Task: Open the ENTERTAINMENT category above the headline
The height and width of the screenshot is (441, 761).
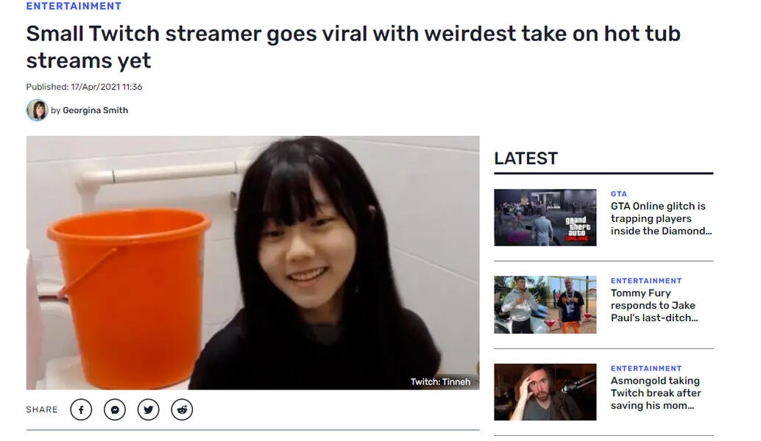Action: [74, 6]
